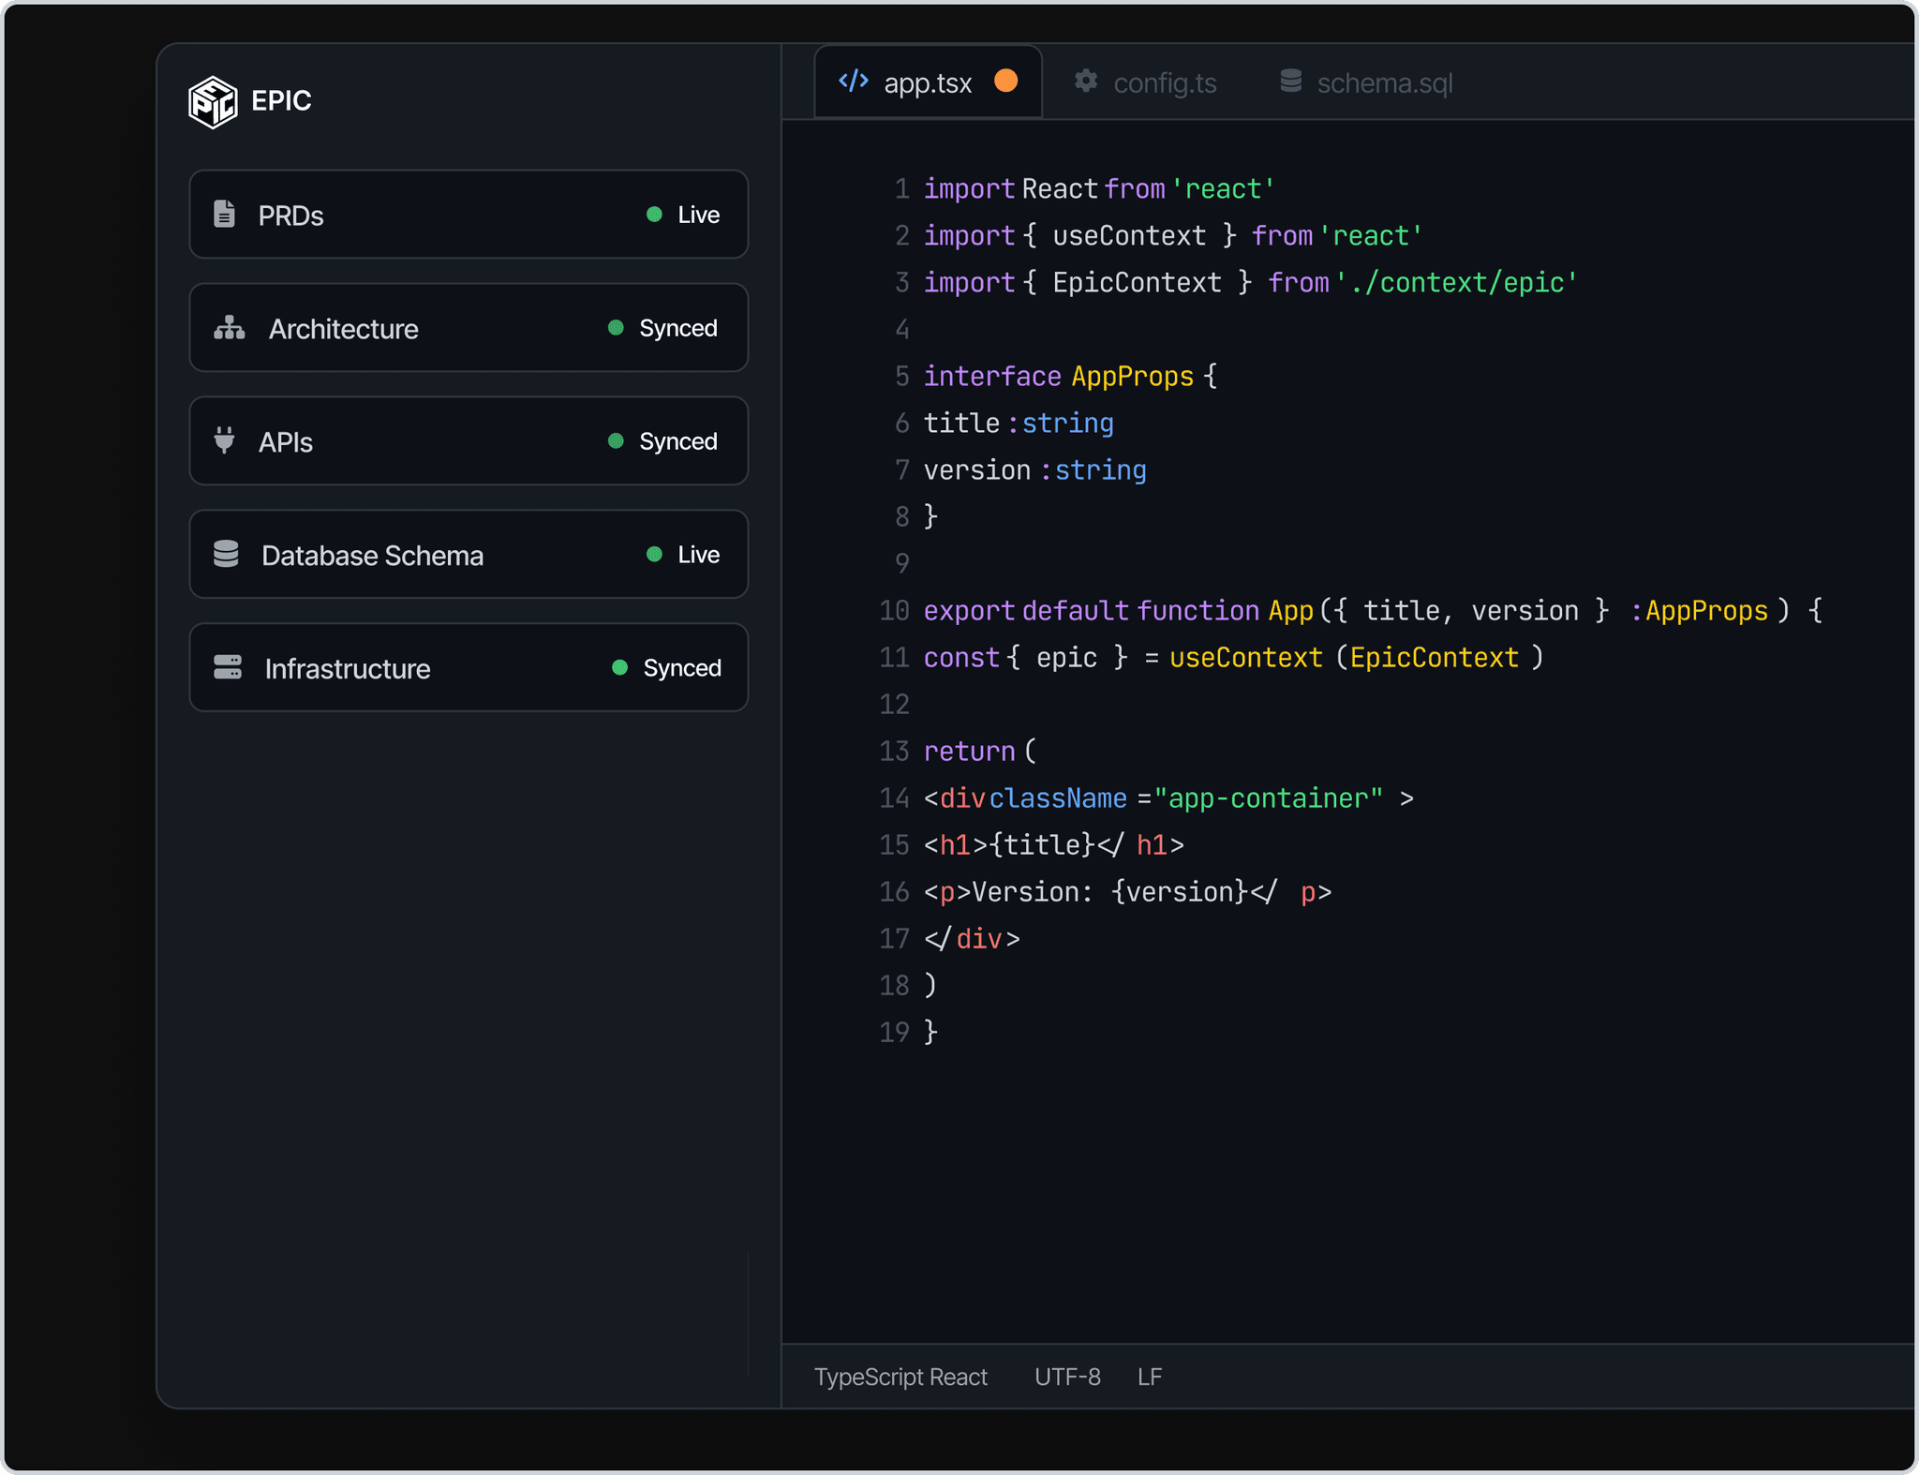The width and height of the screenshot is (1919, 1475).
Task: Click the code brackets icon on app.tsx tab
Action: [x=853, y=82]
